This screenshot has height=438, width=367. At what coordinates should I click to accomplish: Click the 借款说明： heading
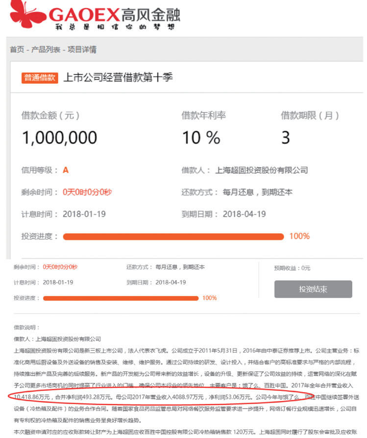[x=27, y=327]
